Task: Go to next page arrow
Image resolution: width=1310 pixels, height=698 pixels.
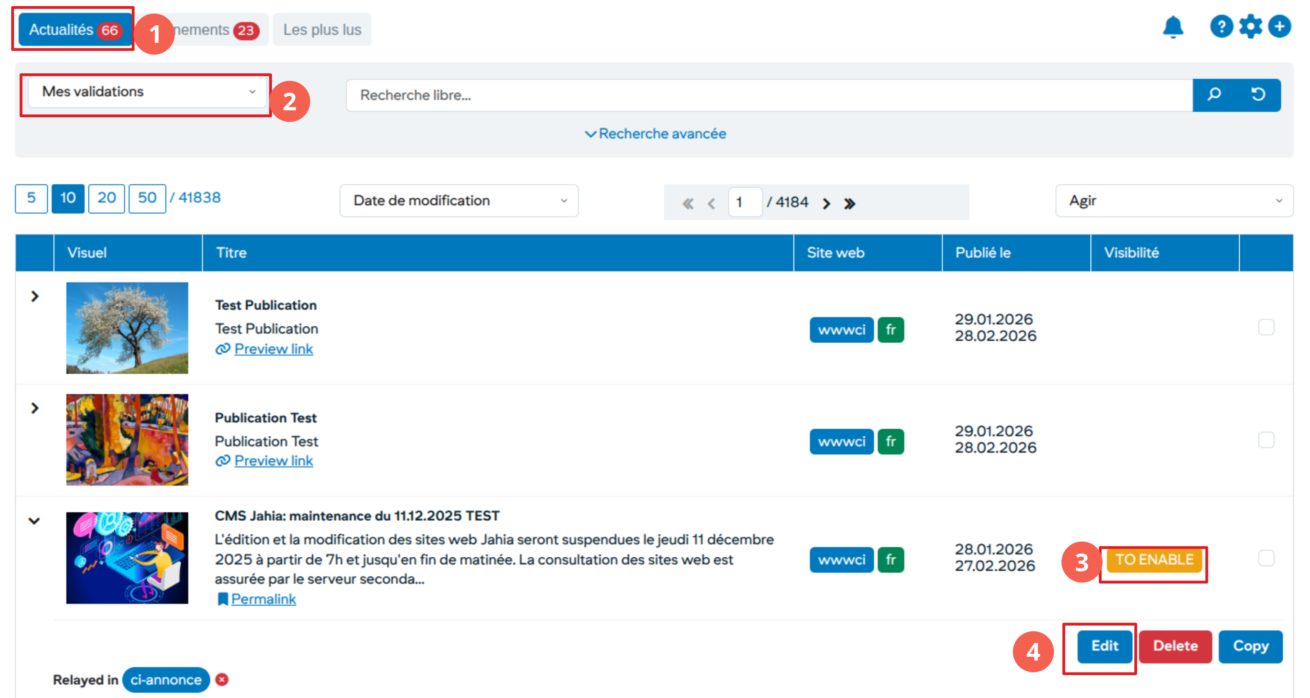Action: (827, 204)
